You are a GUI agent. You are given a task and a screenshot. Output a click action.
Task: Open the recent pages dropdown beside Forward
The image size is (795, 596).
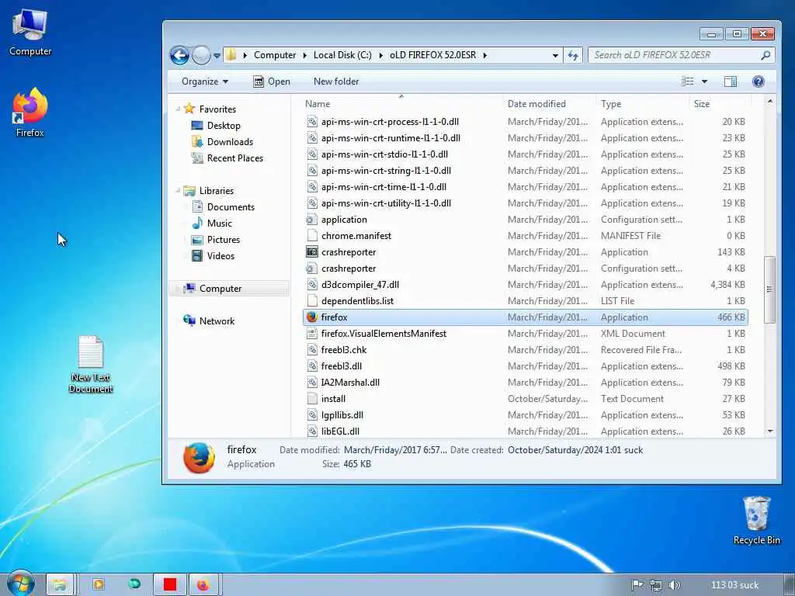click(x=217, y=55)
